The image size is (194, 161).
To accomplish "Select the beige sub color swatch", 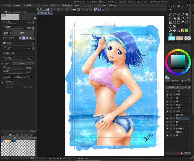I will click(179, 38).
